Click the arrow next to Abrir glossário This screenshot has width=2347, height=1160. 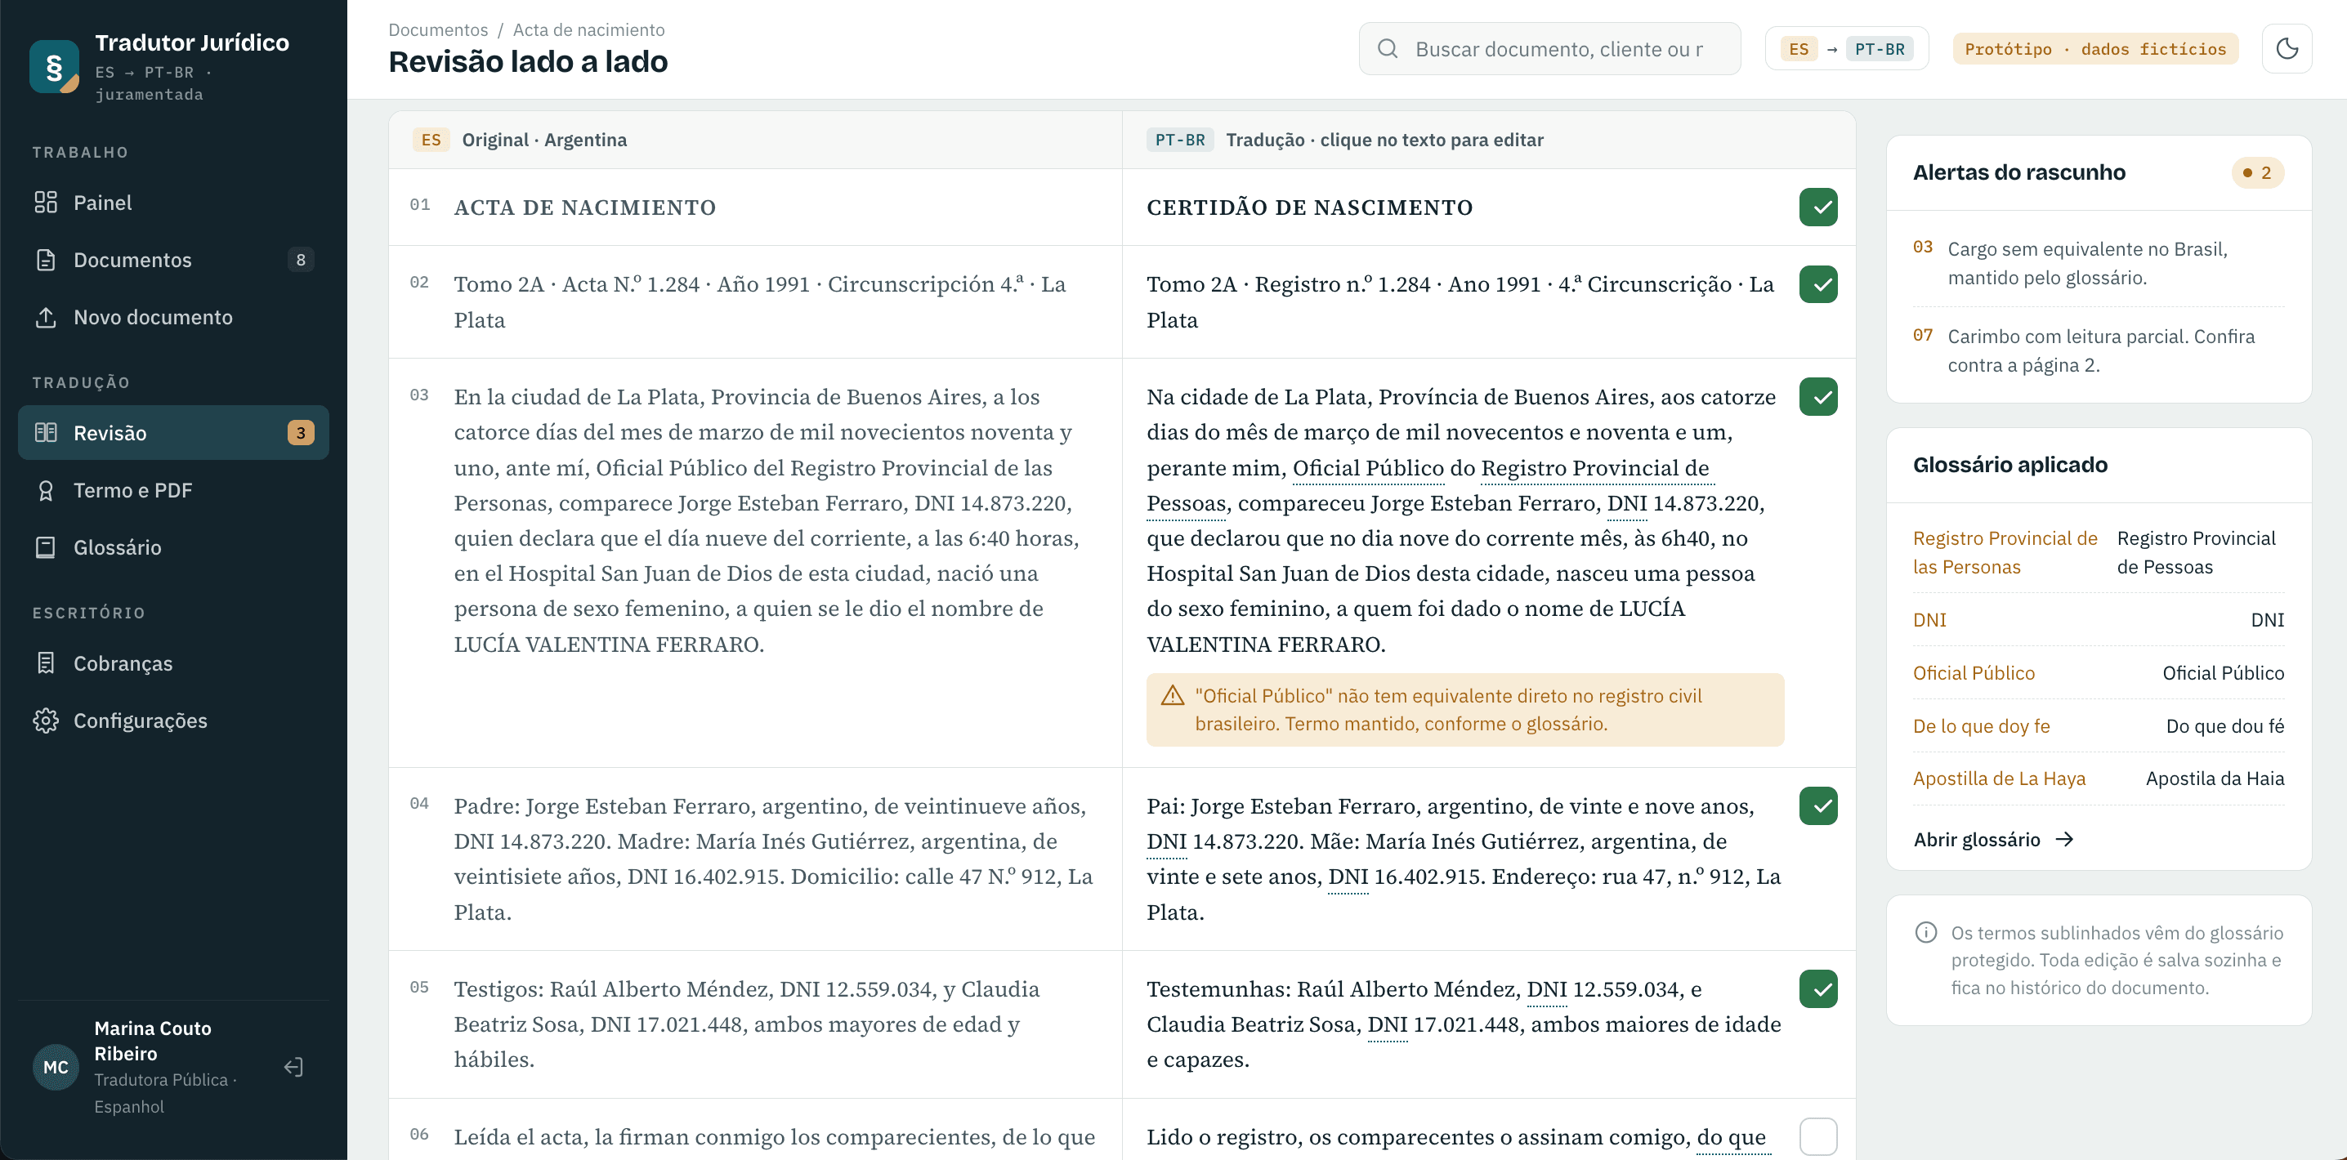(2064, 839)
